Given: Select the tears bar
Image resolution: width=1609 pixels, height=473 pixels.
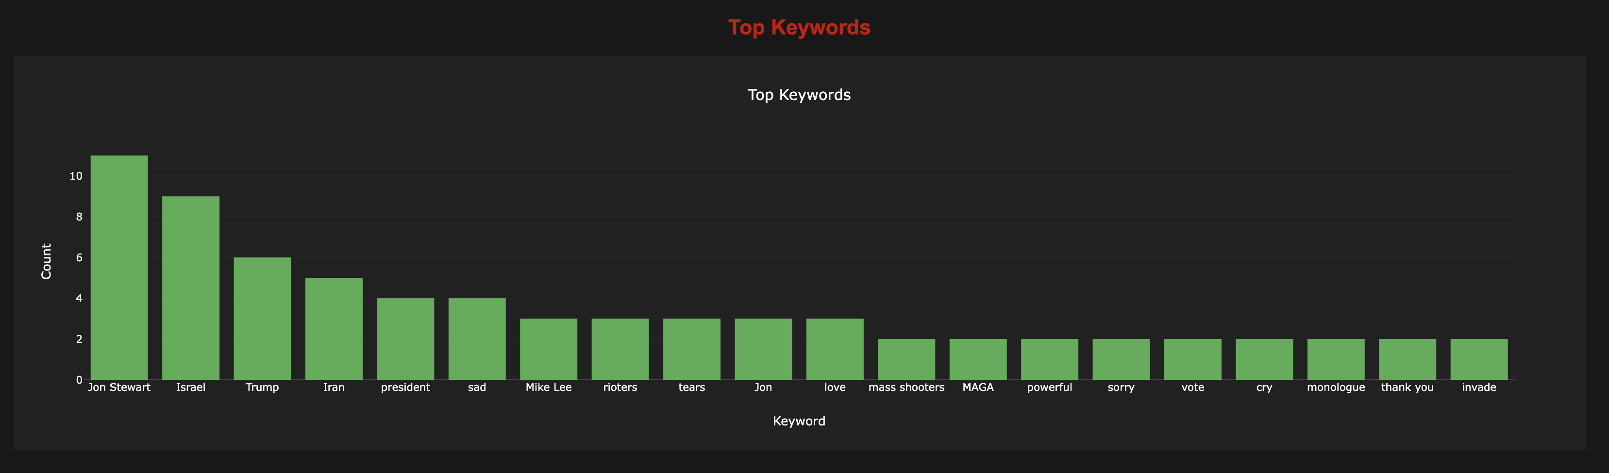Looking at the screenshot, I should 691,349.
